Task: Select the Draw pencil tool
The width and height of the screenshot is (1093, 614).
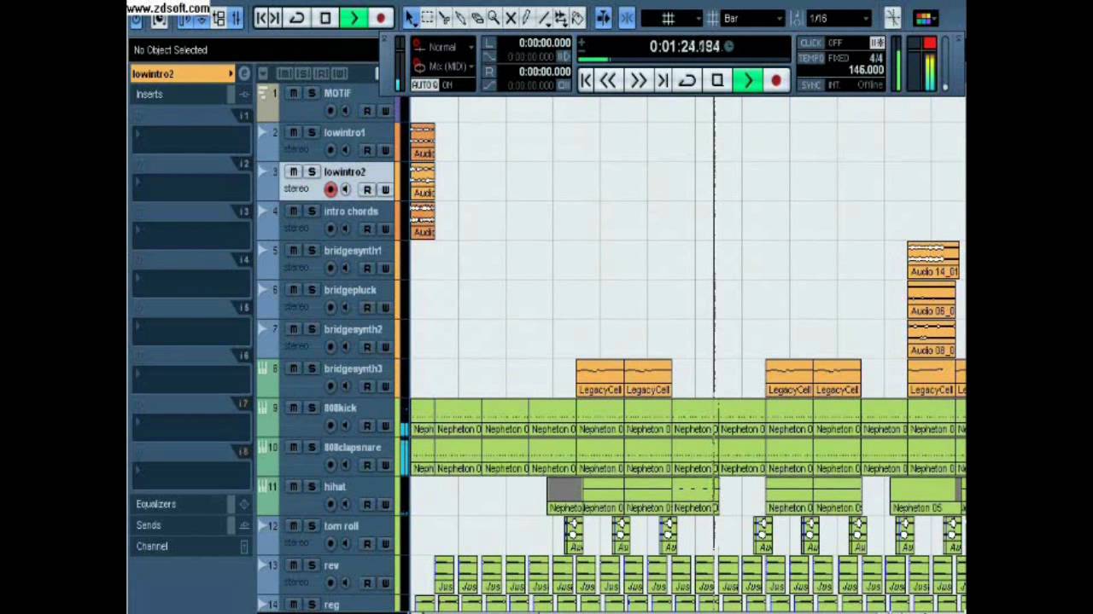Action: point(527,18)
